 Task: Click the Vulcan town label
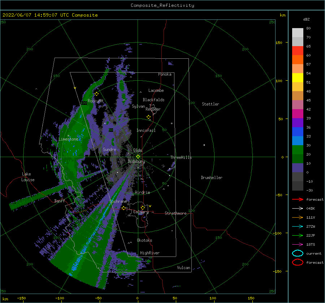pos(183,267)
